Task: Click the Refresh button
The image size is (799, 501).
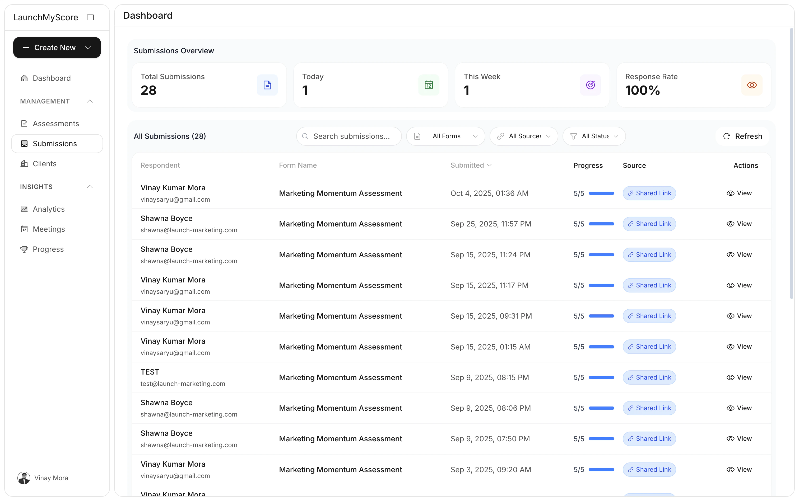Action: click(x=743, y=136)
